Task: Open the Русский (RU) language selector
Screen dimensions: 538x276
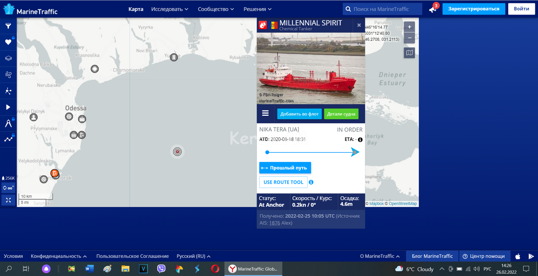Action: [193, 256]
